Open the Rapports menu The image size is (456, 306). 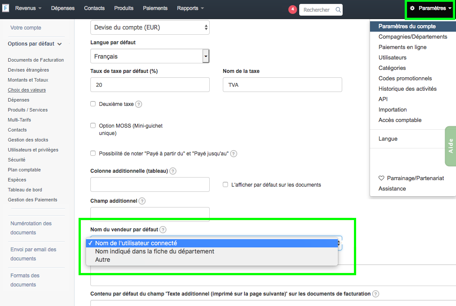click(190, 8)
